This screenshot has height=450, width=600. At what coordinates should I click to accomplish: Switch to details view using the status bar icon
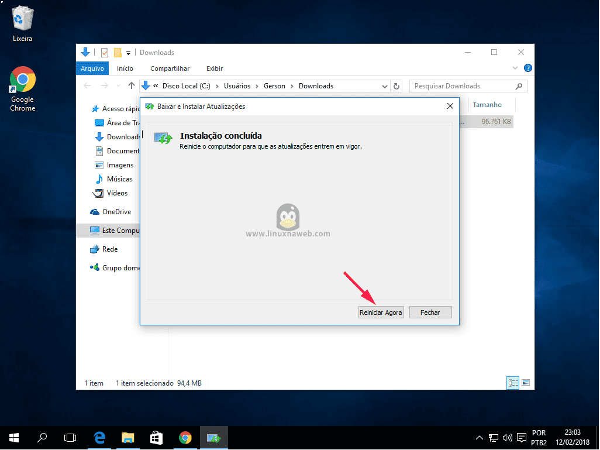513,383
